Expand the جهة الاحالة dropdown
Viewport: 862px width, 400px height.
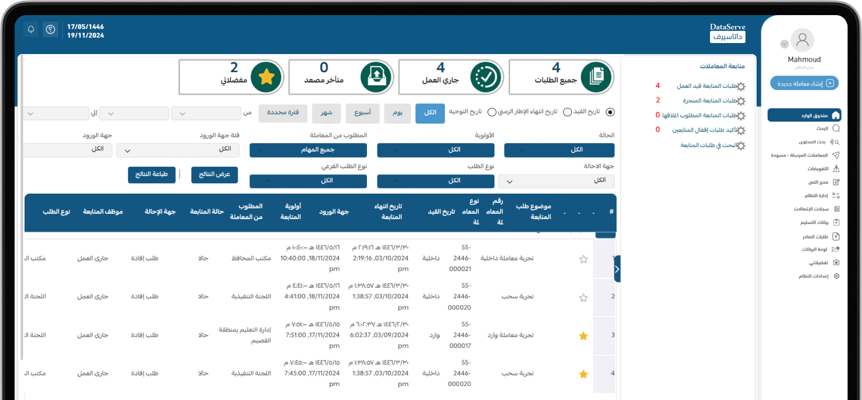(x=556, y=181)
